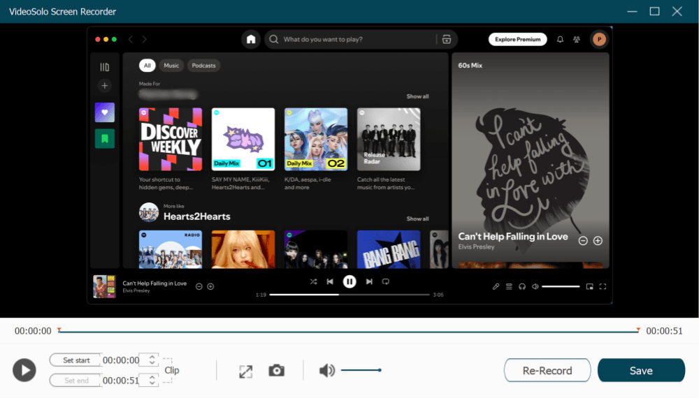Add song with player bar plus icon

pyautogui.click(x=210, y=287)
